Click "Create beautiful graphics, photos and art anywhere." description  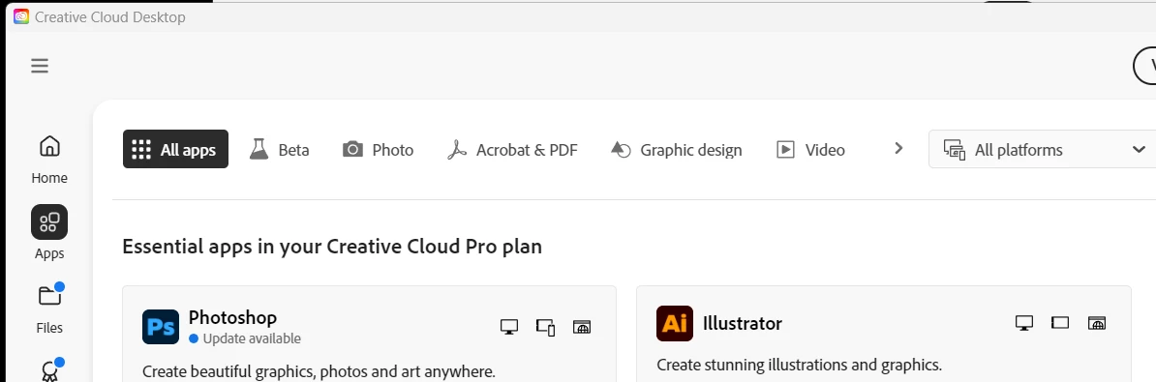coord(319,371)
